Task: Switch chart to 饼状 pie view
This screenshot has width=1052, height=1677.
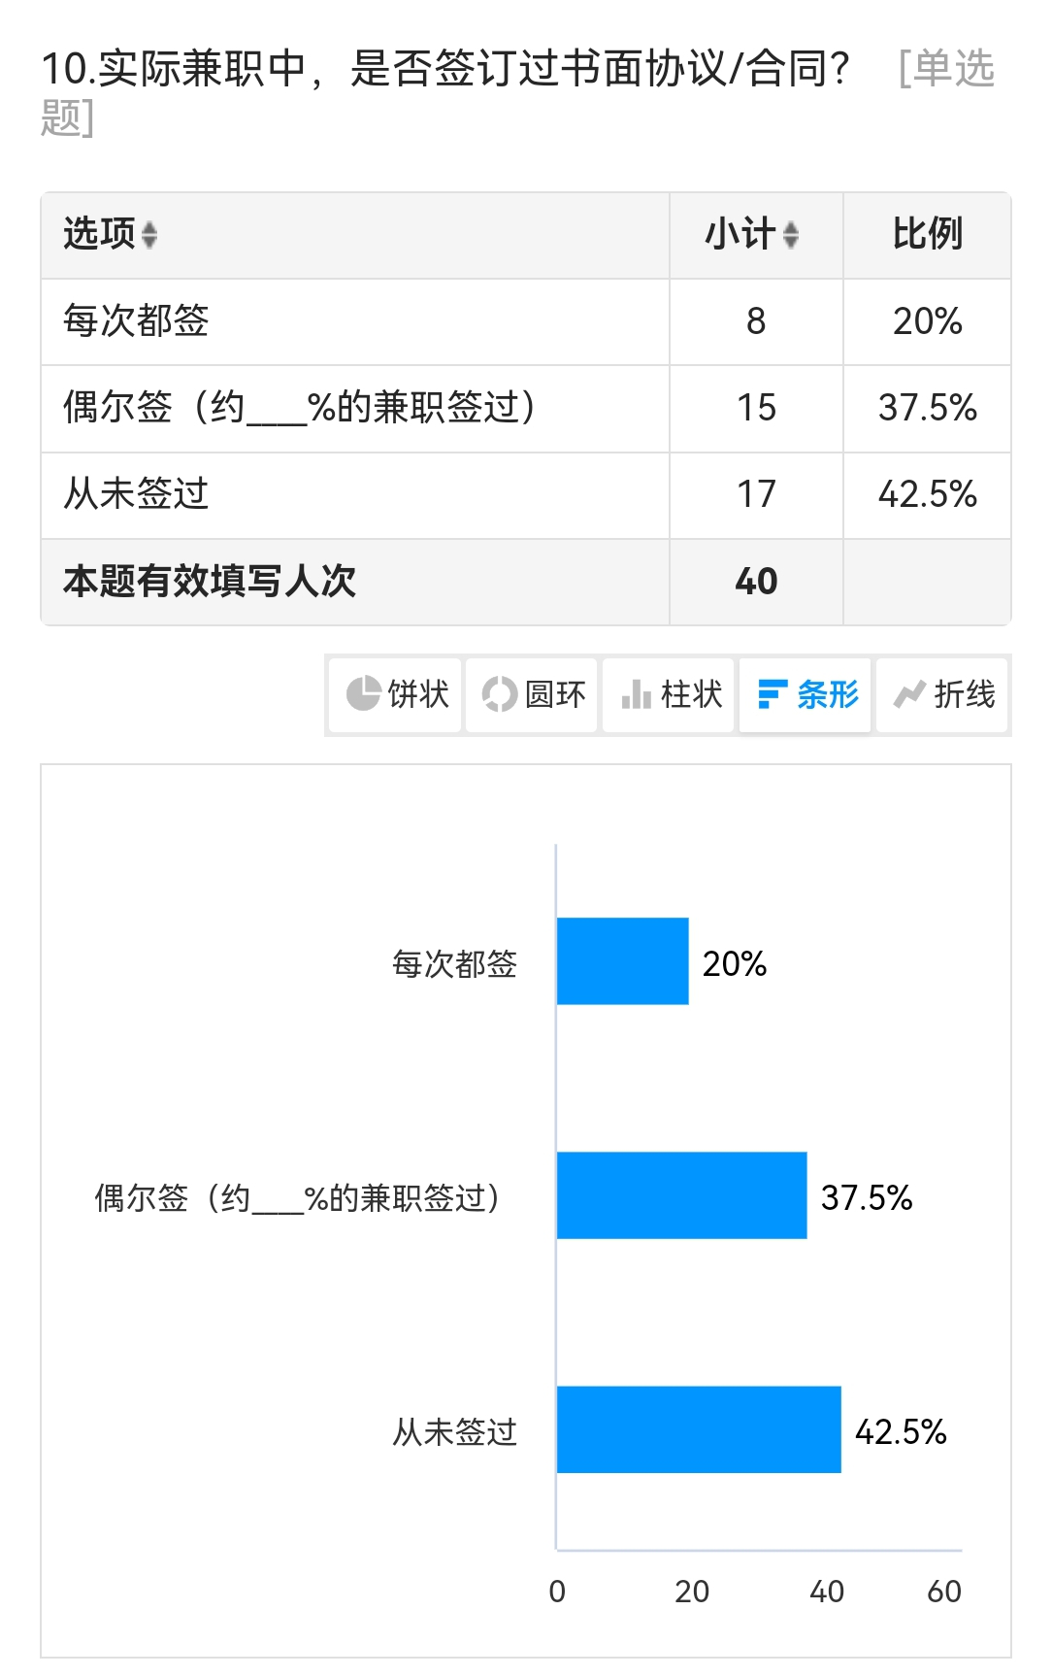Action: tap(396, 694)
